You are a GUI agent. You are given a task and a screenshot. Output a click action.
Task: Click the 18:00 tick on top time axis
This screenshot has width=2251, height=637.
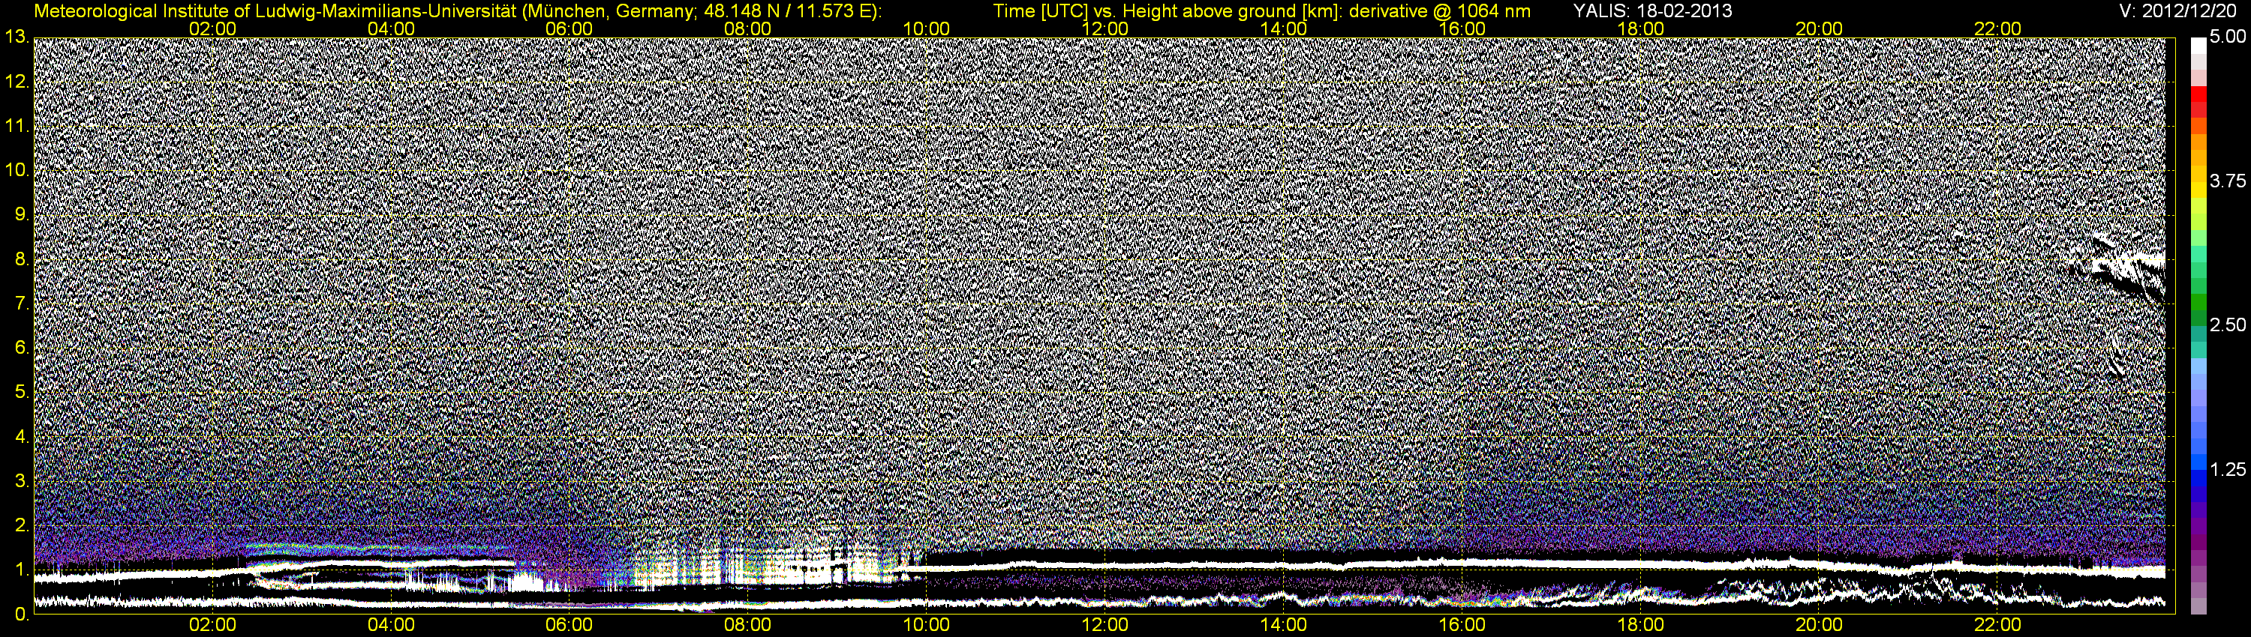pos(1641,28)
